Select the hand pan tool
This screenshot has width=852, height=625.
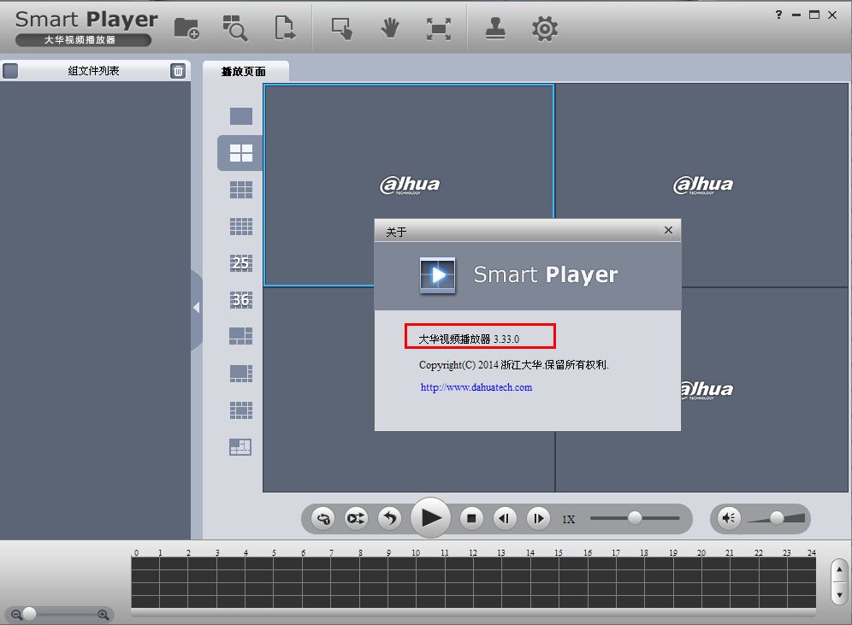coord(389,28)
